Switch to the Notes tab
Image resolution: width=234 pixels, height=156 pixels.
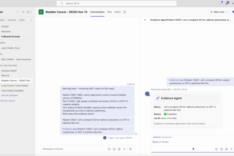click(117, 12)
